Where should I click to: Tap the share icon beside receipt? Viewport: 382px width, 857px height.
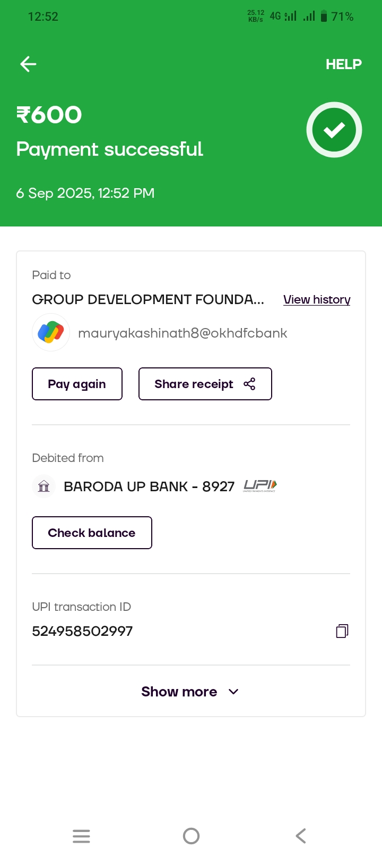point(249,384)
